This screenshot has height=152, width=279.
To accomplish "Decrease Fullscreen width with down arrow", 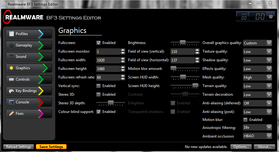I will pyautogui.click(x=123, y=62).
